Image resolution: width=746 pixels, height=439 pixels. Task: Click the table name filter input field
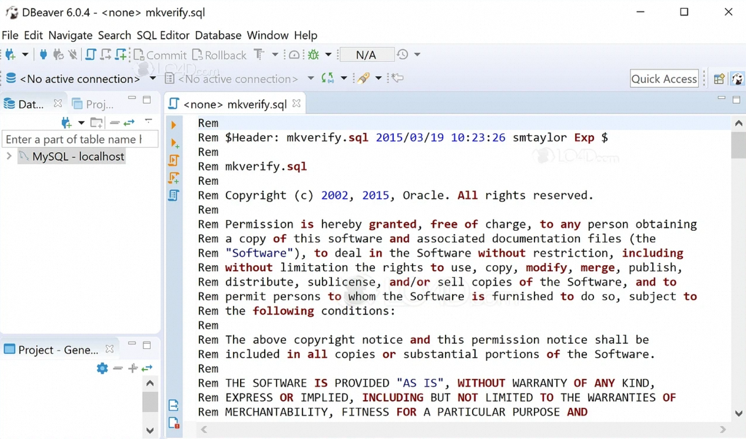[80, 139]
